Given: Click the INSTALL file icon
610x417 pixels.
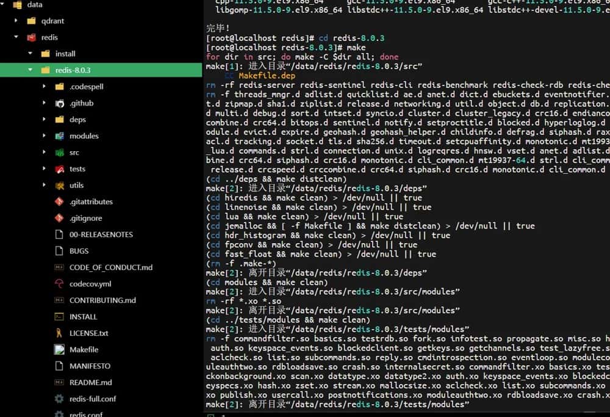Looking at the screenshot, I should tap(59, 317).
